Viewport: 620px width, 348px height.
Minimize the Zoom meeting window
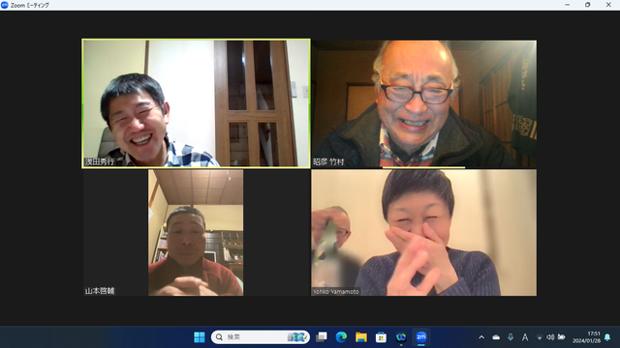(x=568, y=5)
